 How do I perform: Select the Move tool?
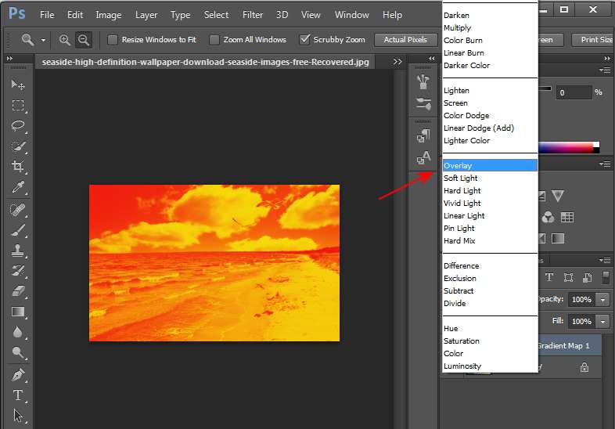click(18, 85)
